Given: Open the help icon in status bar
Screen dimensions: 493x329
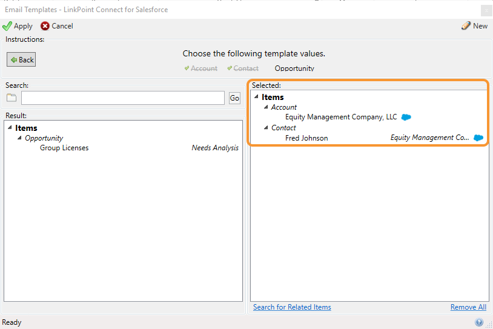Looking at the screenshot, I should [479, 322].
